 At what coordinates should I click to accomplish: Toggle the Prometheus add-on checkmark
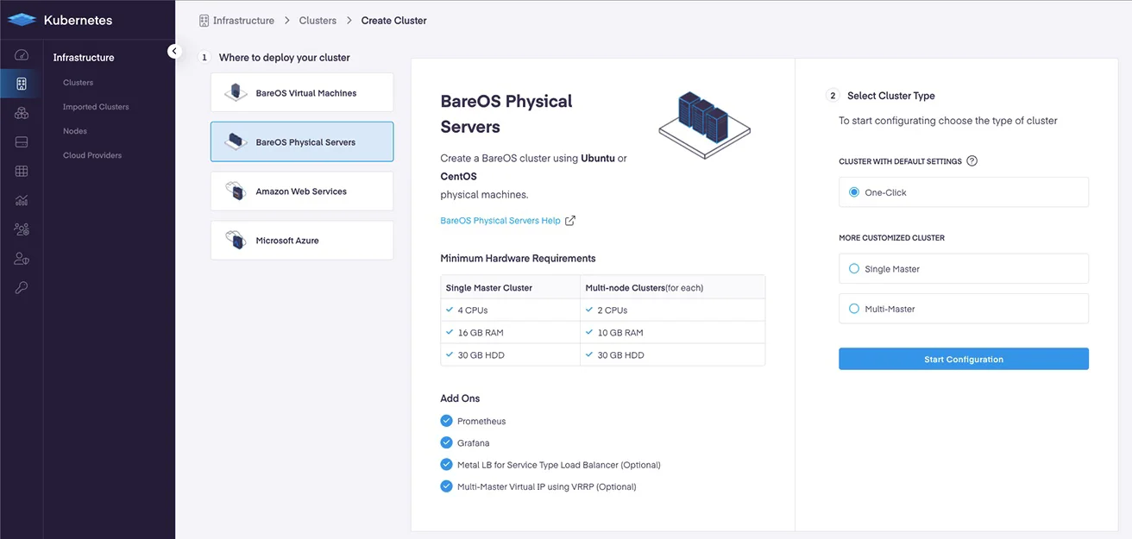pos(446,421)
